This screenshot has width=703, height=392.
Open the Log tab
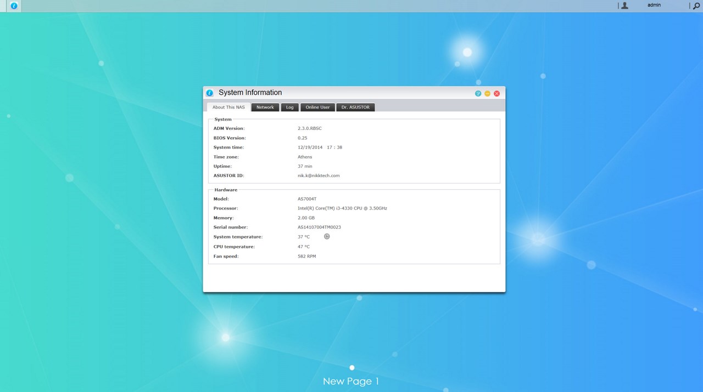pos(290,107)
